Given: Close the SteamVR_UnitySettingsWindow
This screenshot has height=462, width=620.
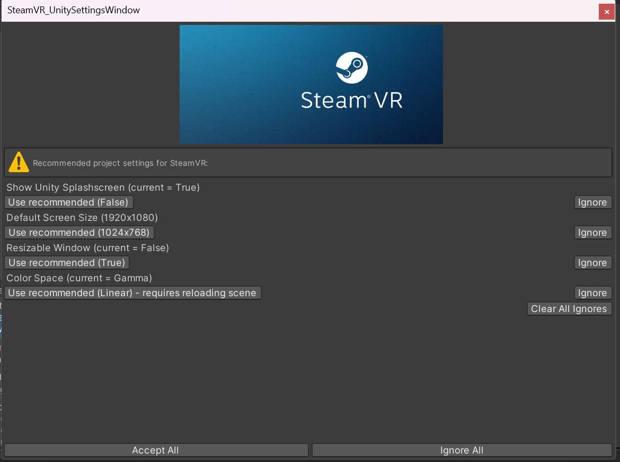Looking at the screenshot, I should pyautogui.click(x=607, y=12).
